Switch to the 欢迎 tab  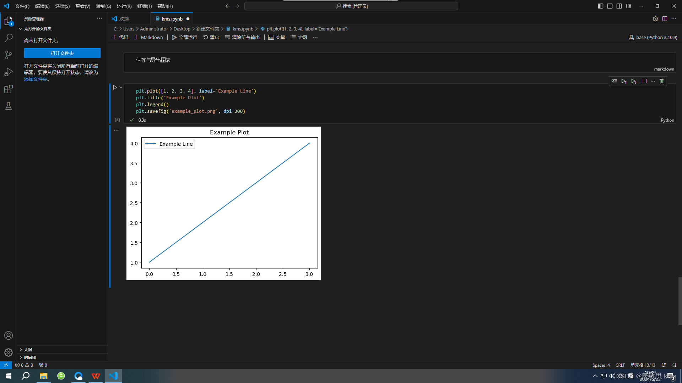(x=124, y=19)
